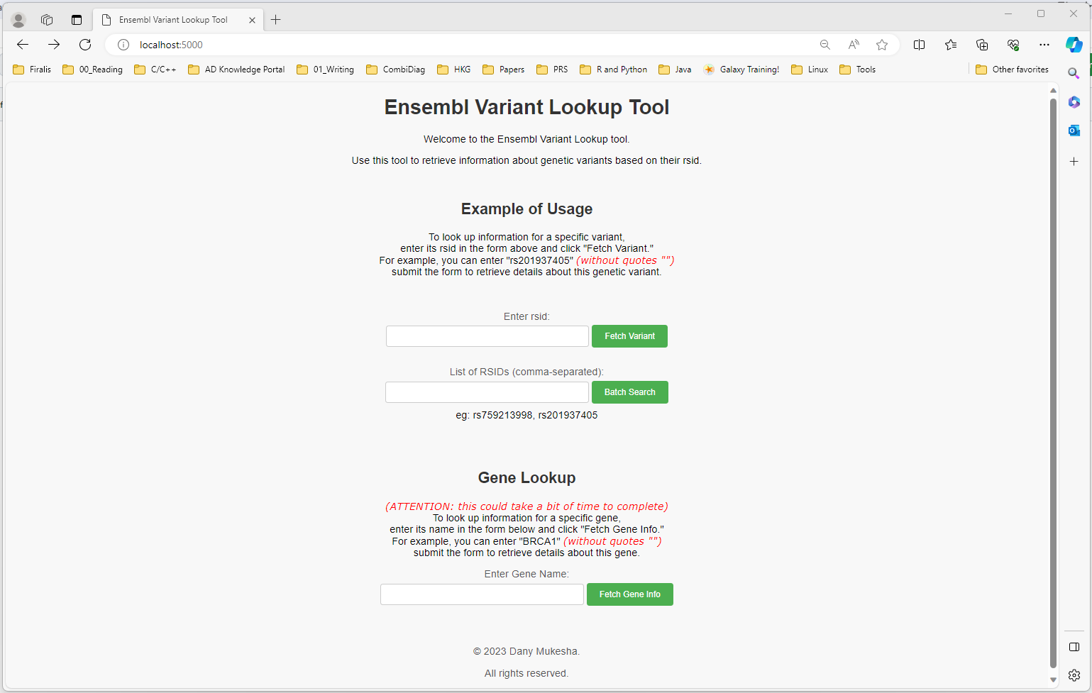Add this page to favorites
Viewport: 1092px width, 693px height.
[882, 44]
